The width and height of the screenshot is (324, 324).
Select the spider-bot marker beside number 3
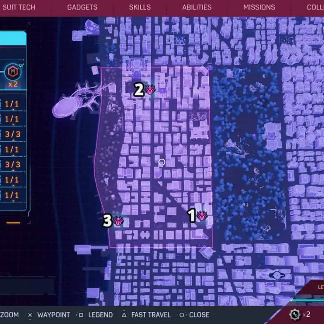click(119, 221)
